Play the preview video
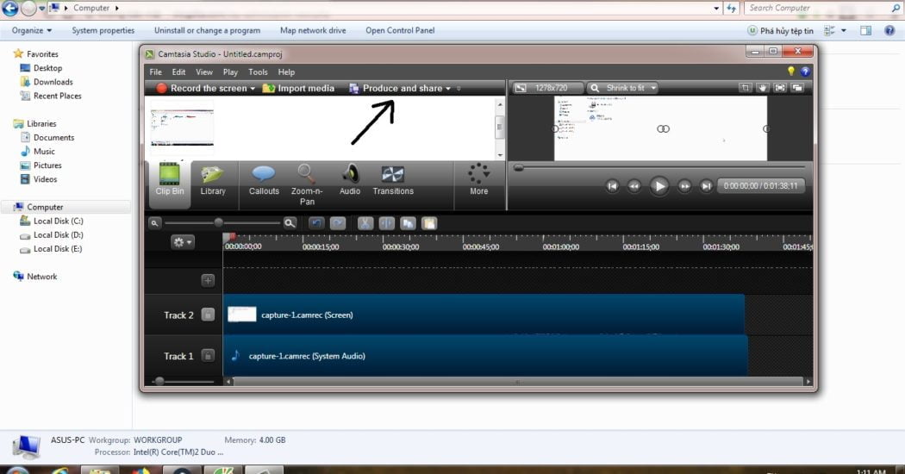The height and width of the screenshot is (474, 905). [x=659, y=186]
